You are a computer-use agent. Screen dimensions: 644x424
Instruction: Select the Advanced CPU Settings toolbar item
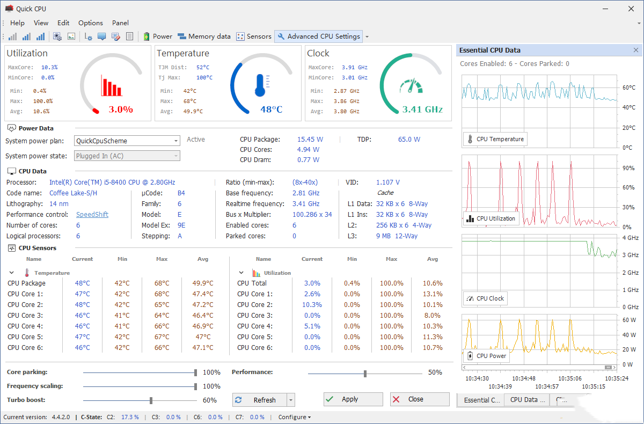[x=318, y=36]
